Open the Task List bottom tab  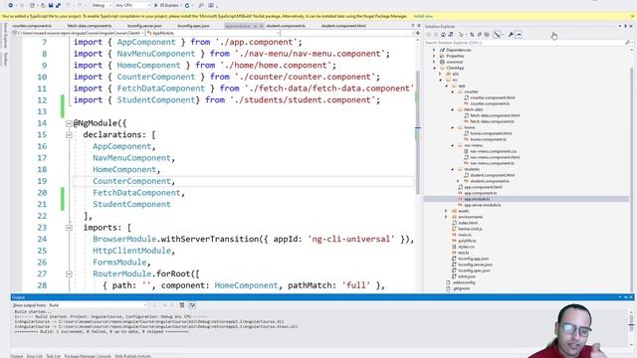coord(53,356)
